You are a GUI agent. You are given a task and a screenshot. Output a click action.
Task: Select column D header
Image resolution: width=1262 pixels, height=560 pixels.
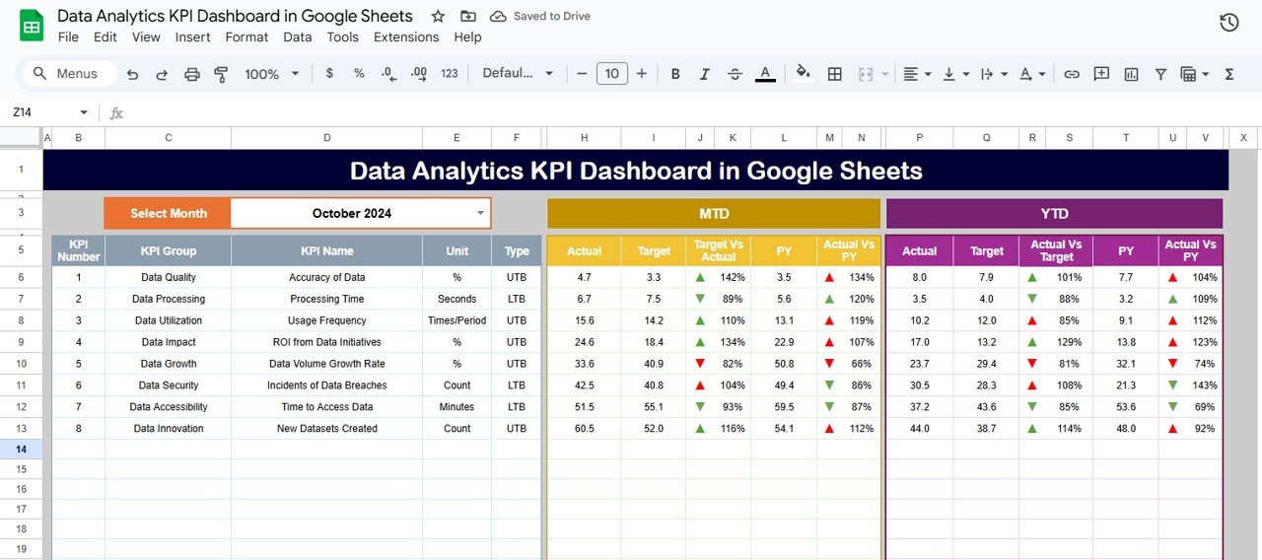tap(326, 138)
